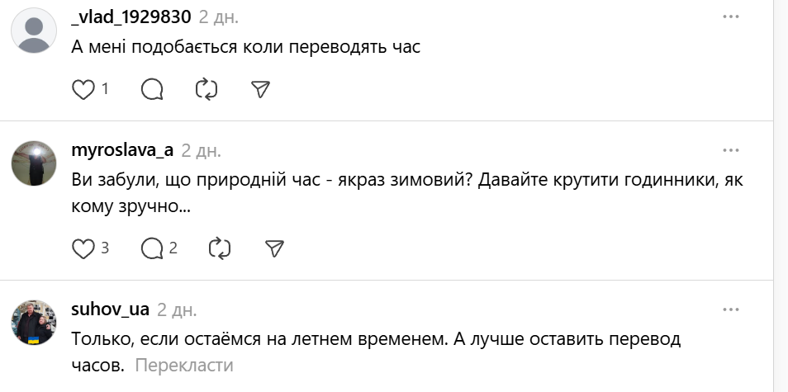Click _vlad_1929830's default avatar
Screen dimensions: 788x392
(x=34, y=31)
